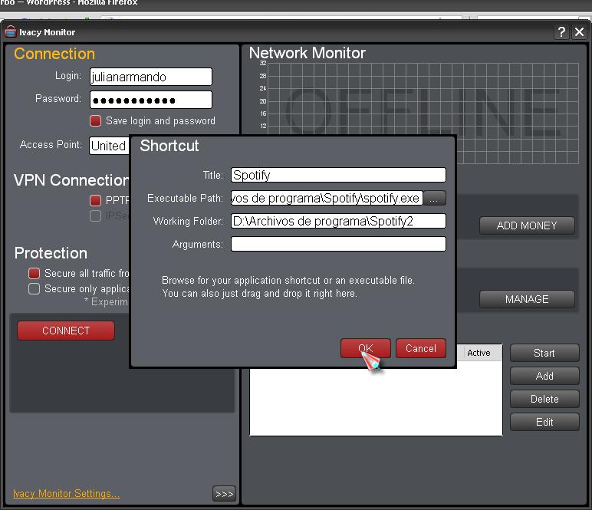Click the Active column header
Image resolution: width=592 pixels, height=510 pixels.
(479, 353)
